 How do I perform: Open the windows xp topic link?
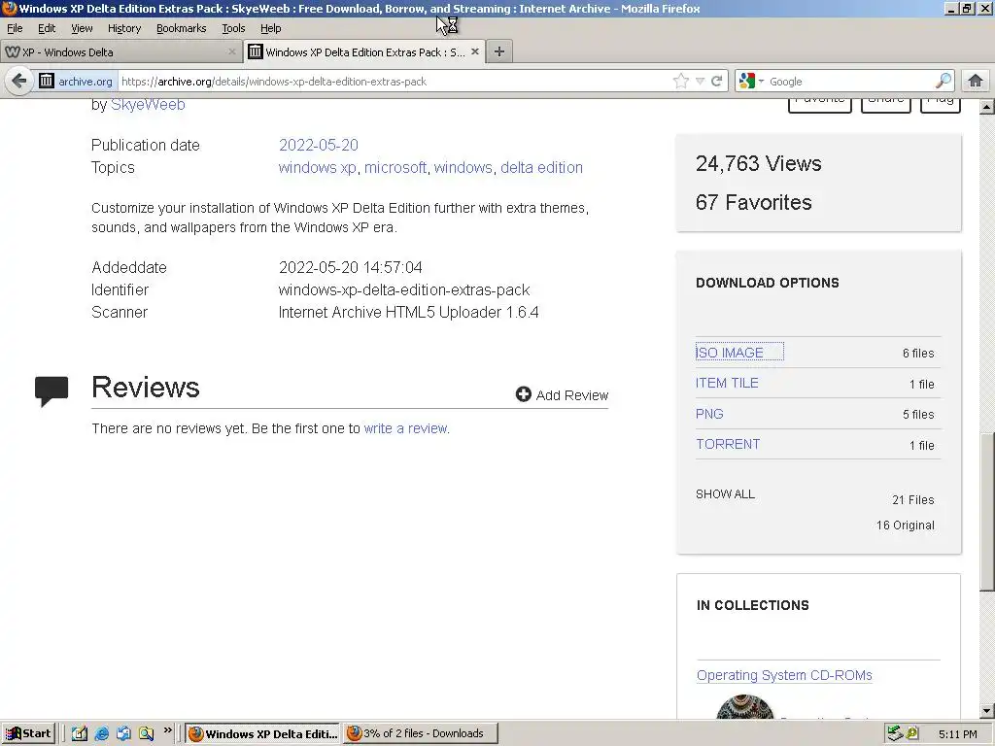(x=318, y=167)
